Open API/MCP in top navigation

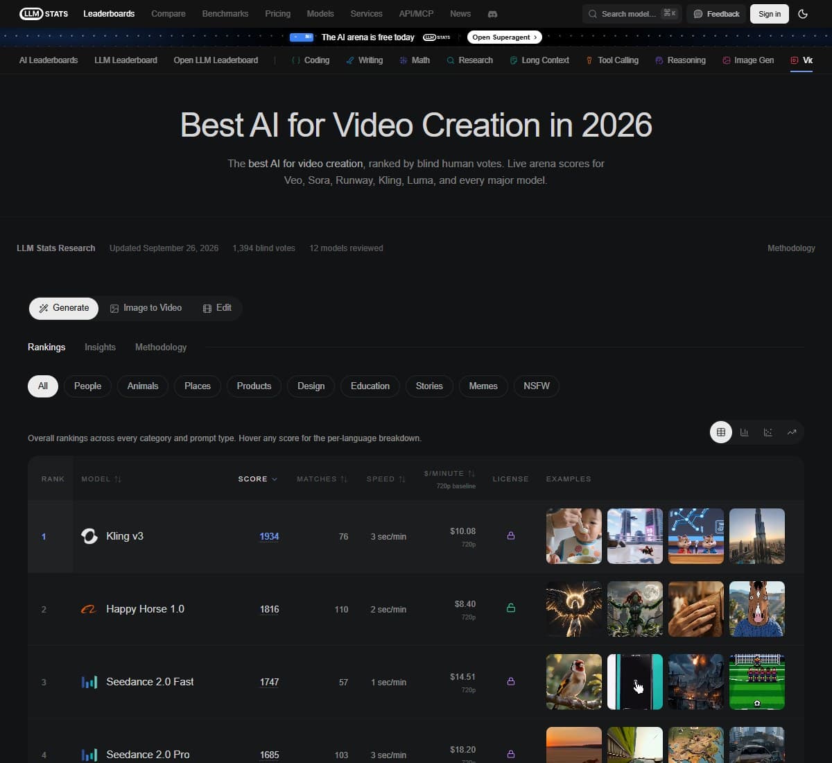pos(416,14)
